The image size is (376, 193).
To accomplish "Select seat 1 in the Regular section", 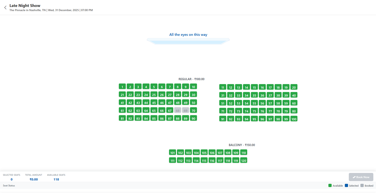I will click(x=122, y=86).
